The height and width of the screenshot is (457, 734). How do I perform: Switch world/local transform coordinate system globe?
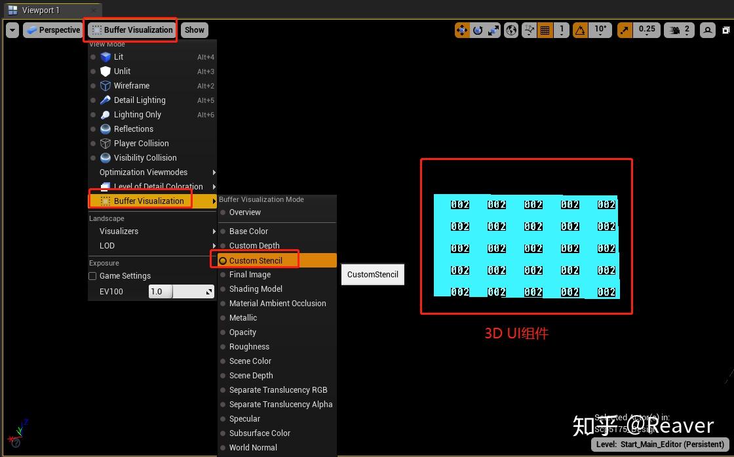pos(511,30)
